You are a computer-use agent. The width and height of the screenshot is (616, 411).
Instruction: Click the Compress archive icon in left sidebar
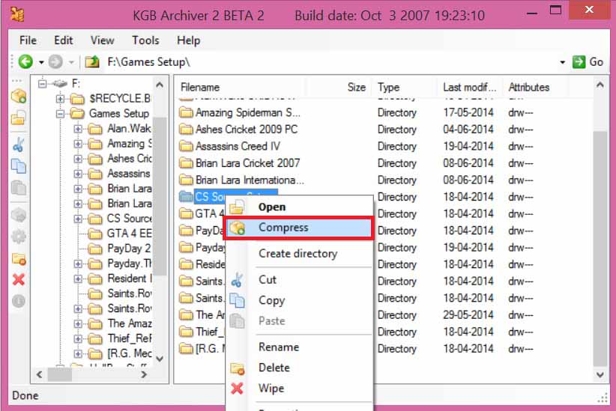point(19,96)
